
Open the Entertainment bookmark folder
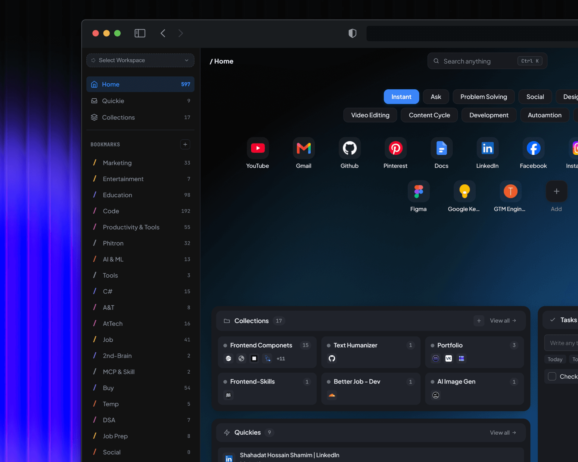pos(140,179)
